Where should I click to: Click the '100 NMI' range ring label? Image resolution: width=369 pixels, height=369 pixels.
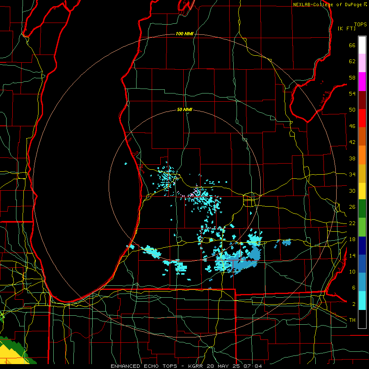184,34
